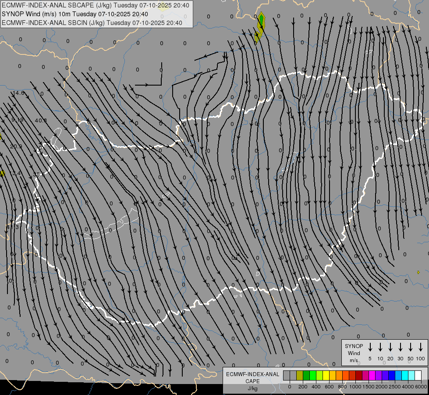Click the ECMWF-INDEX-ANAL SBCAPE title line
The image size is (429, 395).
(96, 5)
